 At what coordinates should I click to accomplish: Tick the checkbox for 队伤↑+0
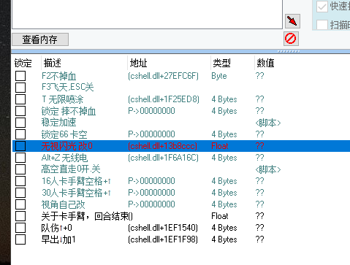tap(20, 228)
